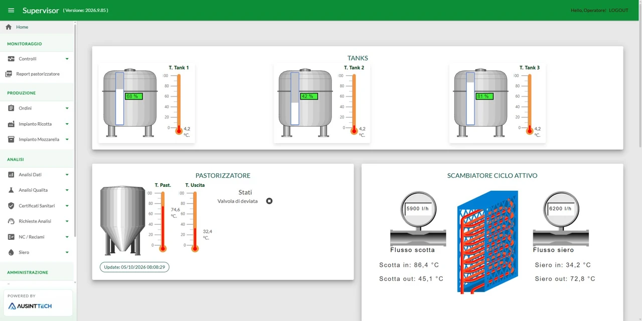Click the Valvola di deviata status indicator
Viewport: 642px width, 321px height.
click(x=269, y=201)
